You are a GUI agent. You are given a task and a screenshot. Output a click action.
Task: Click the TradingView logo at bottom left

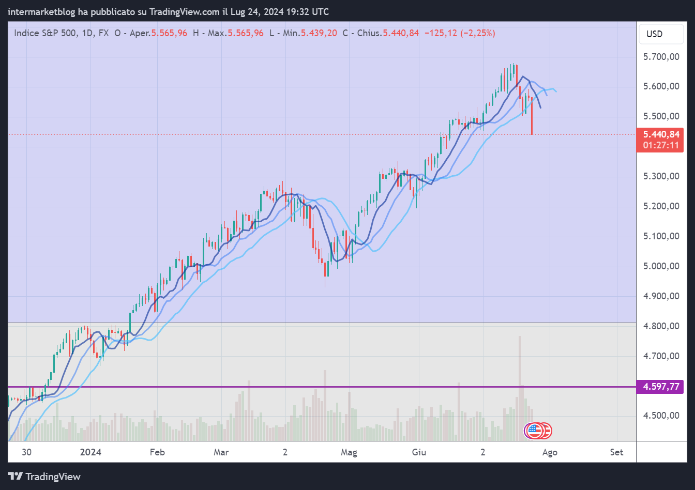[44, 477]
